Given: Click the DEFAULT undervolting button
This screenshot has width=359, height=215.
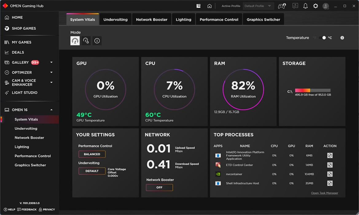Looking at the screenshot, I should click(x=92, y=171).
